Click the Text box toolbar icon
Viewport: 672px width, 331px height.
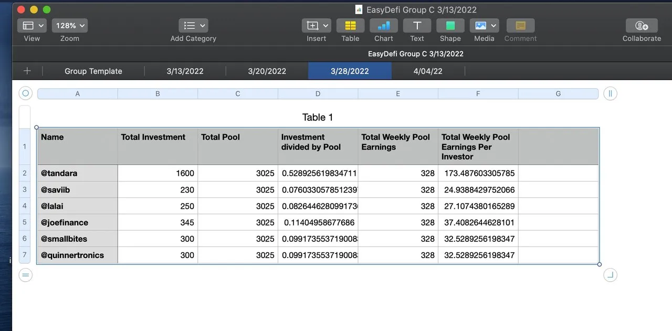pos(417,25)
